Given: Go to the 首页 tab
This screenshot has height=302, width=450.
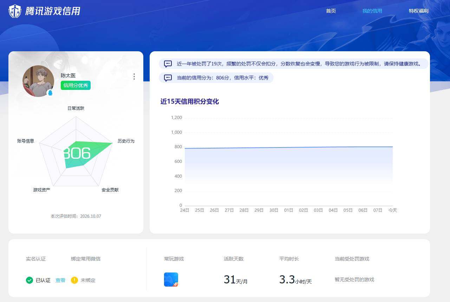Looking at the screenshot, I should click(x=331, y=11).
